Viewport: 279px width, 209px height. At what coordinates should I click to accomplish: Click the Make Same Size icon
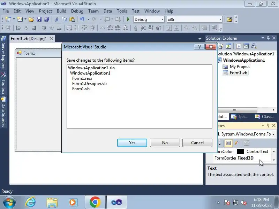pos(84,28)
